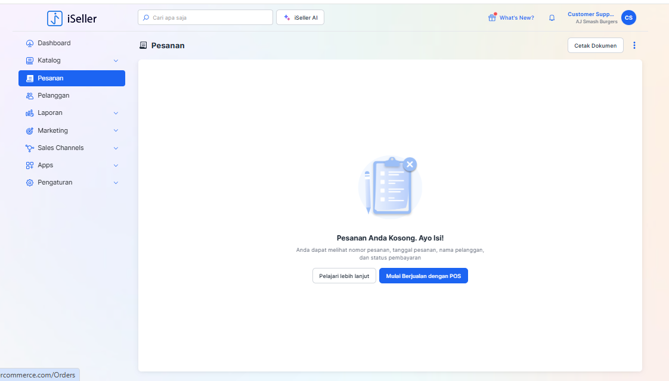
Task: Click the Pengaturan gear icon
Action: (30, 183)
